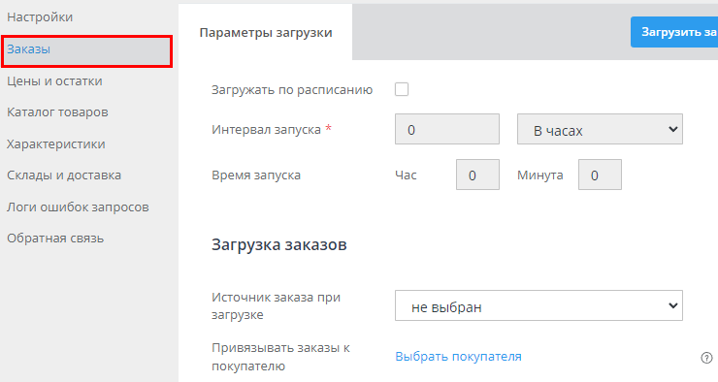The width and height of the screenshot is (718, 382).
Task: Click the Интервал запуска label
Action: (x=271, y=130)
